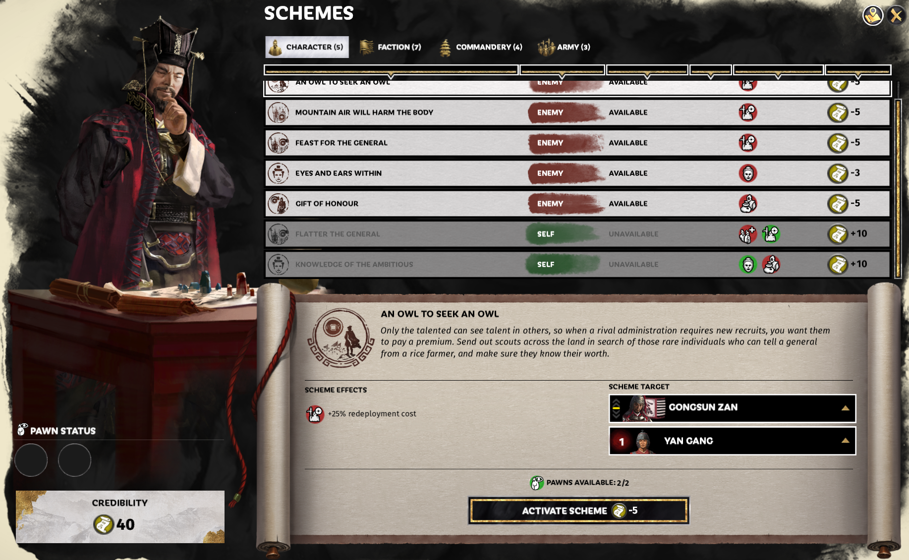Select the Knowledge of the Ambitious row

coord(577,265)
